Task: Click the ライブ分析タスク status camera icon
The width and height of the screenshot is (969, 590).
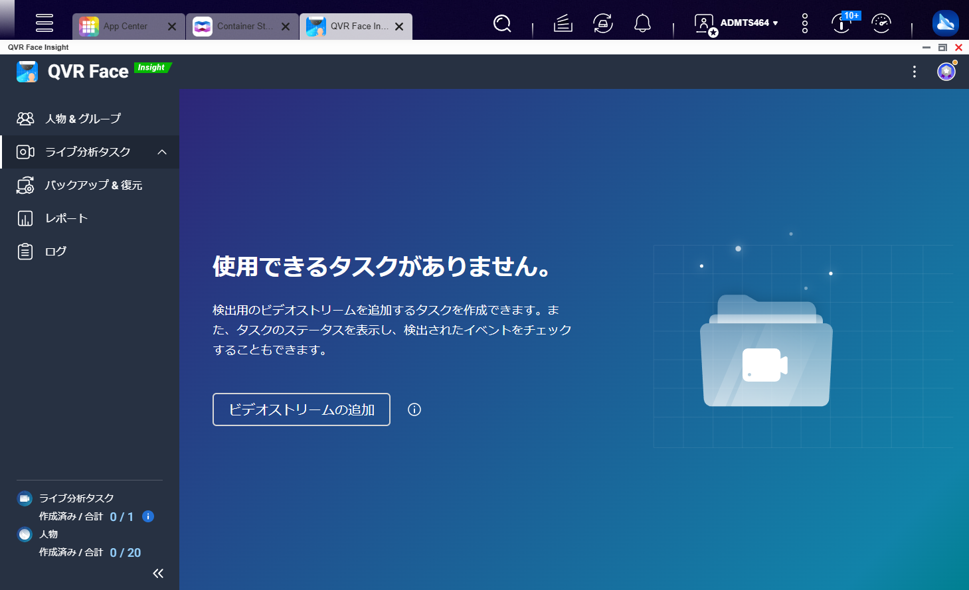Action: [25, 498]
